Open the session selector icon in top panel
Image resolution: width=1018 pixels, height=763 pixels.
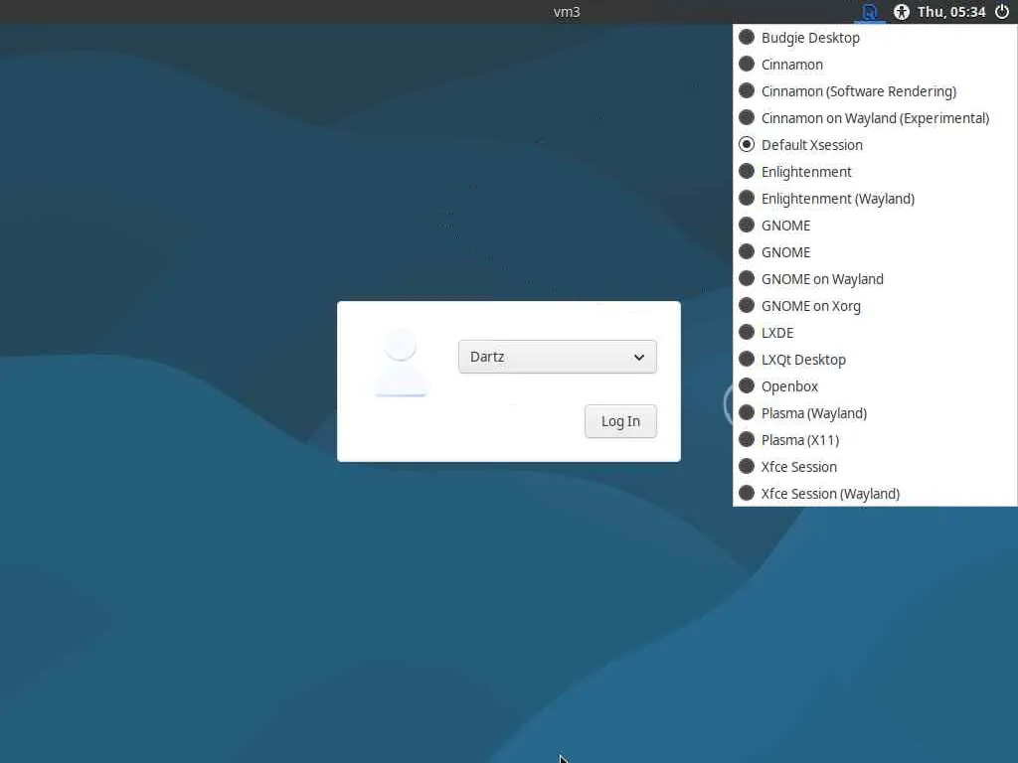click(869, 12)
